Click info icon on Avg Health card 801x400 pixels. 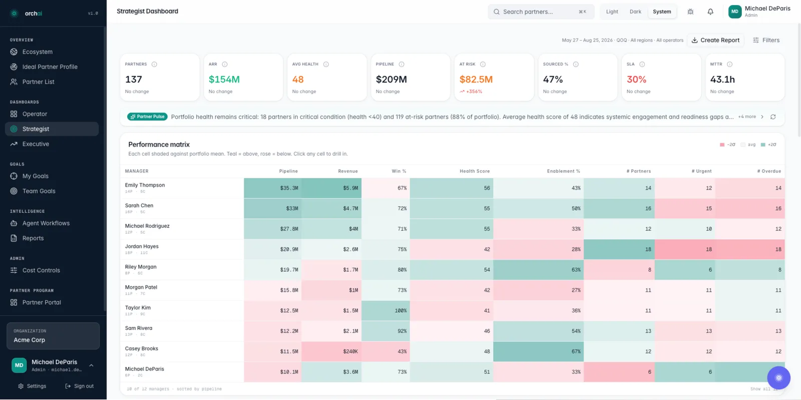326,64
